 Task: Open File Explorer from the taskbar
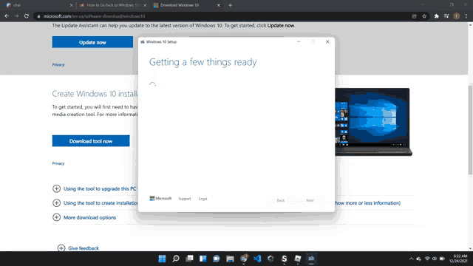tap(230, 259)
